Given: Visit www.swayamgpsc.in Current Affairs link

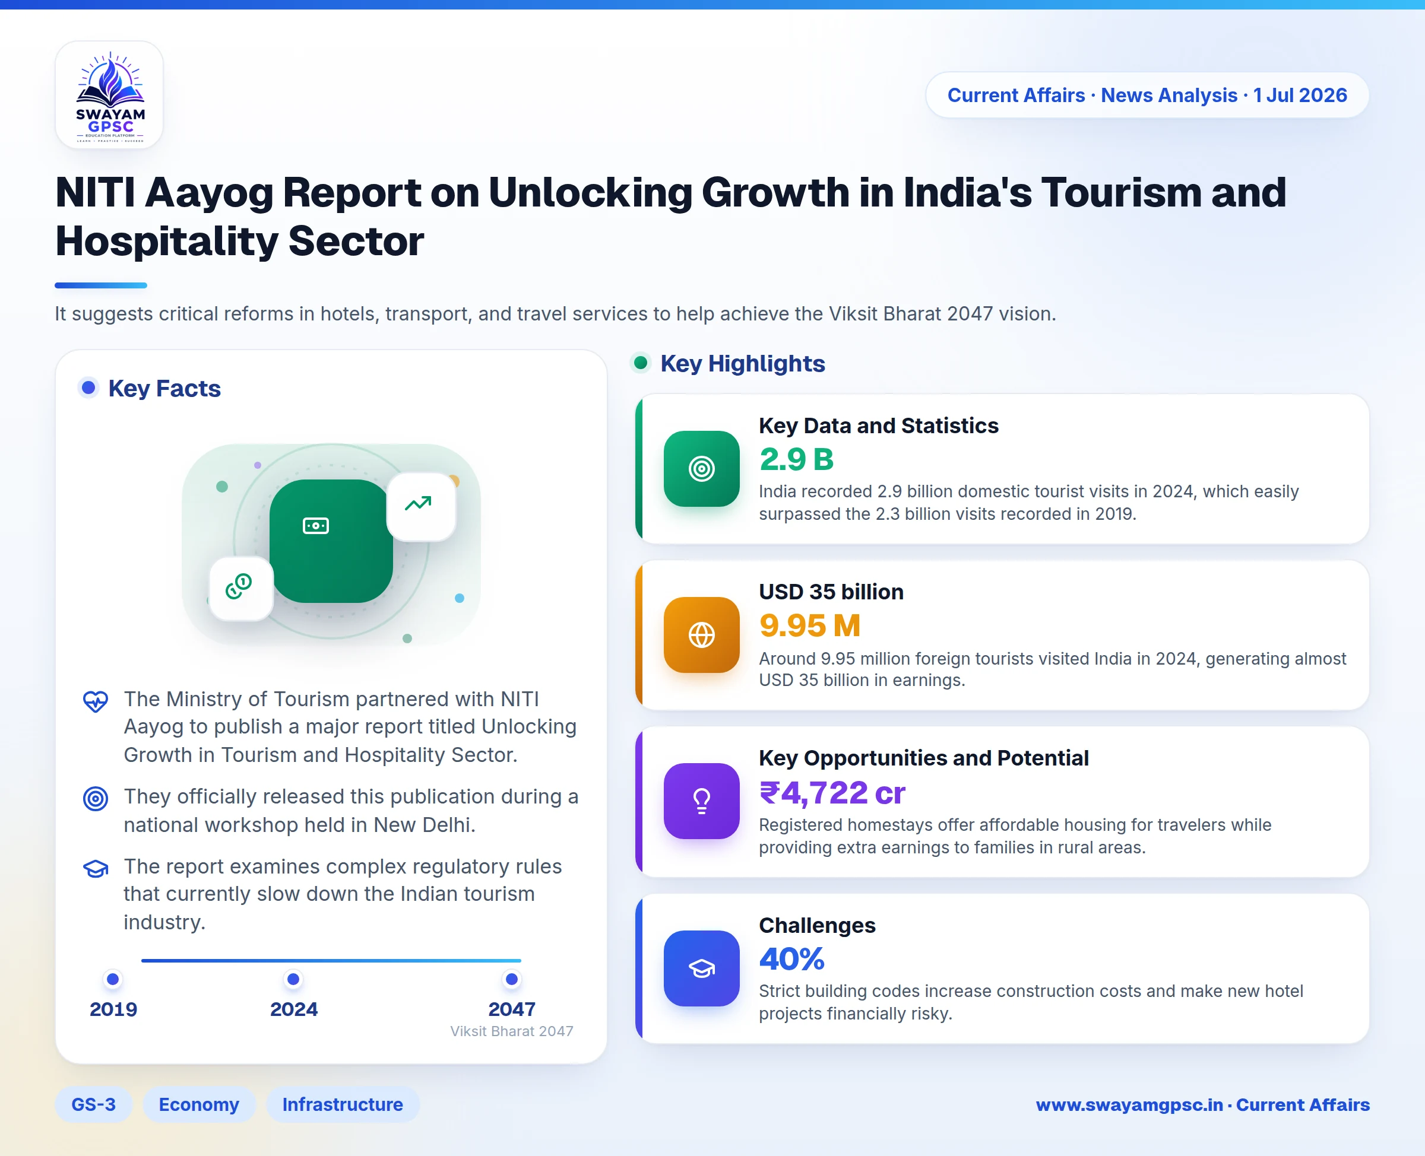Looking at the screenshot, I should (x=1202, y=1105).
